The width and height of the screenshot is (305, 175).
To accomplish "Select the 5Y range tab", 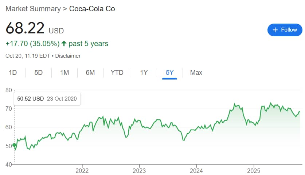I will [170, 73].
